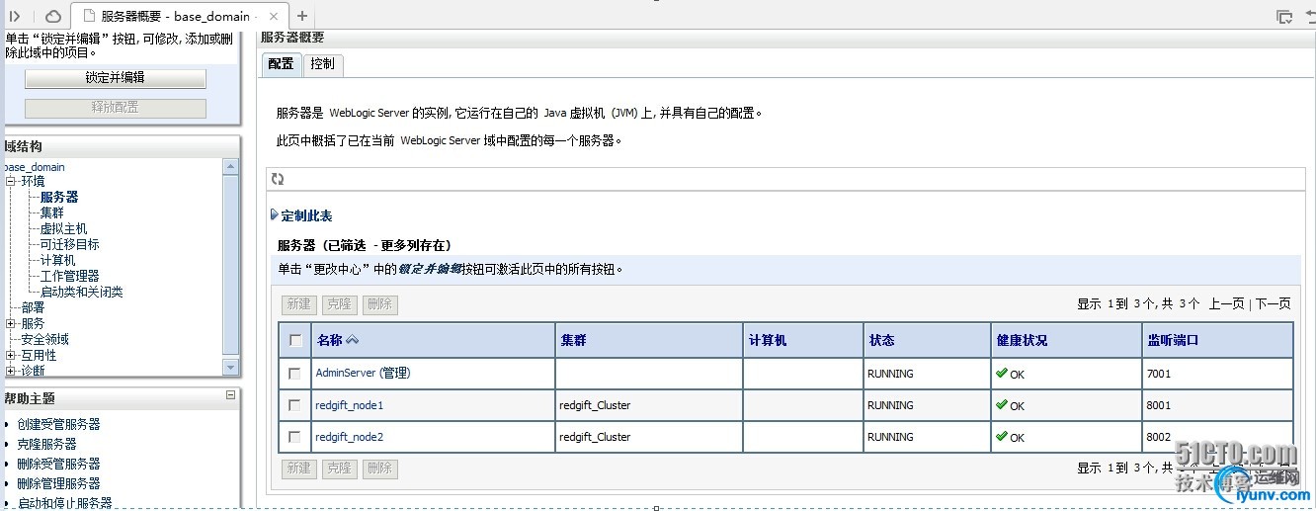Check the redgift_node2 row checkbox

[294, 437]
